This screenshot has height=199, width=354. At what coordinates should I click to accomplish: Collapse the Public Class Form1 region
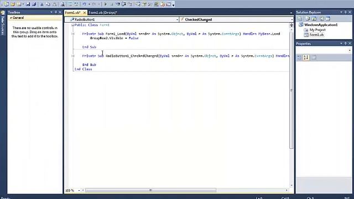coord(72,25)
